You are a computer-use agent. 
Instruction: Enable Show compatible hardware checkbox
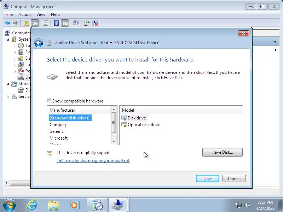click(x=49, y=101)
